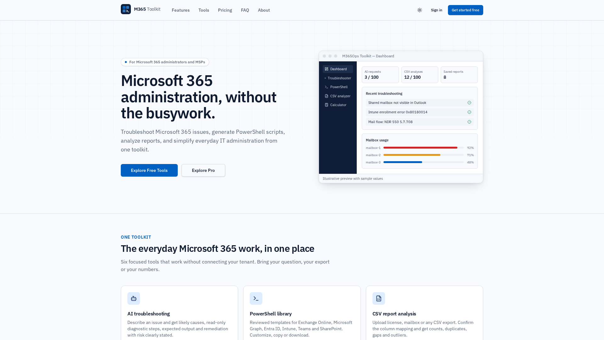Screen dimensions: 604x340
Task: Click the AI requests 3 / 100 card
Action: (380, 75)
